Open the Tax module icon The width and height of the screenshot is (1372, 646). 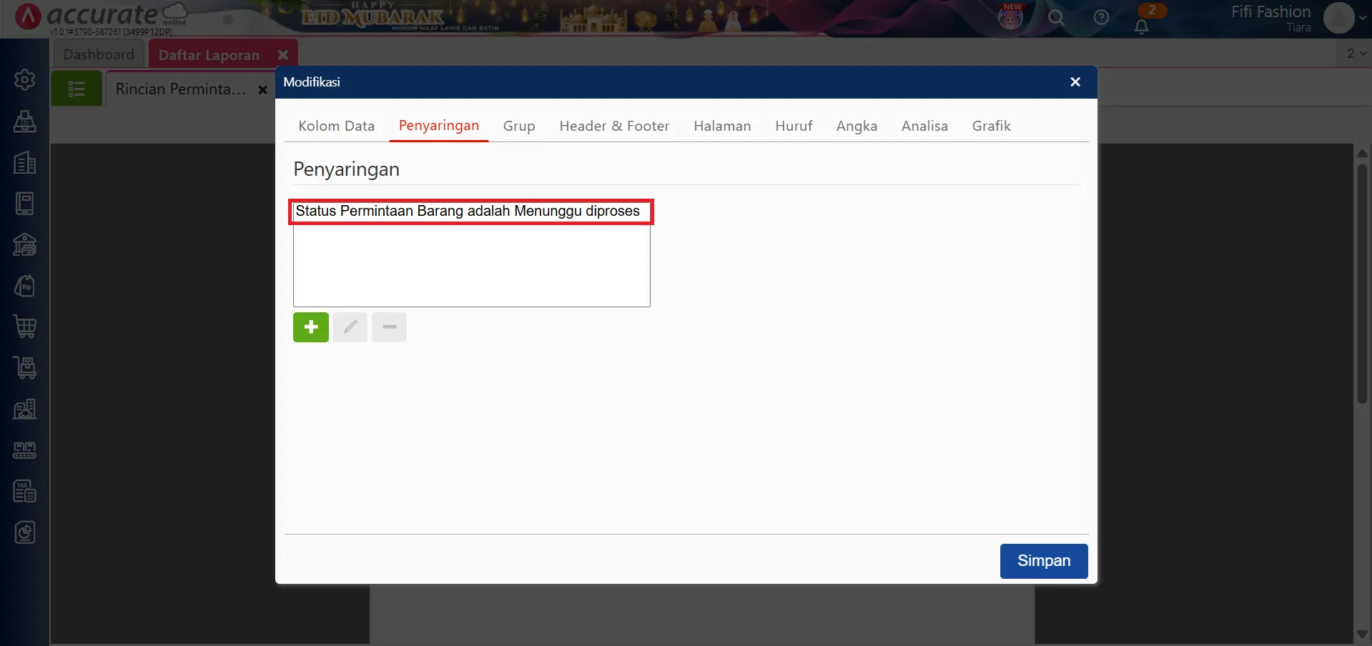pyautogui.click(x=25, y=491)
